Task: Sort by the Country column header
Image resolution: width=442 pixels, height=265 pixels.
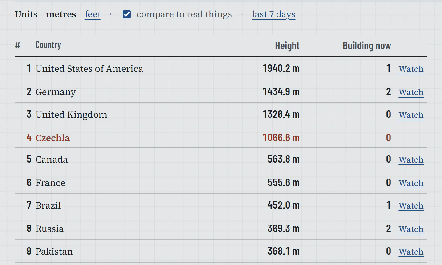Action: (48, 45)
